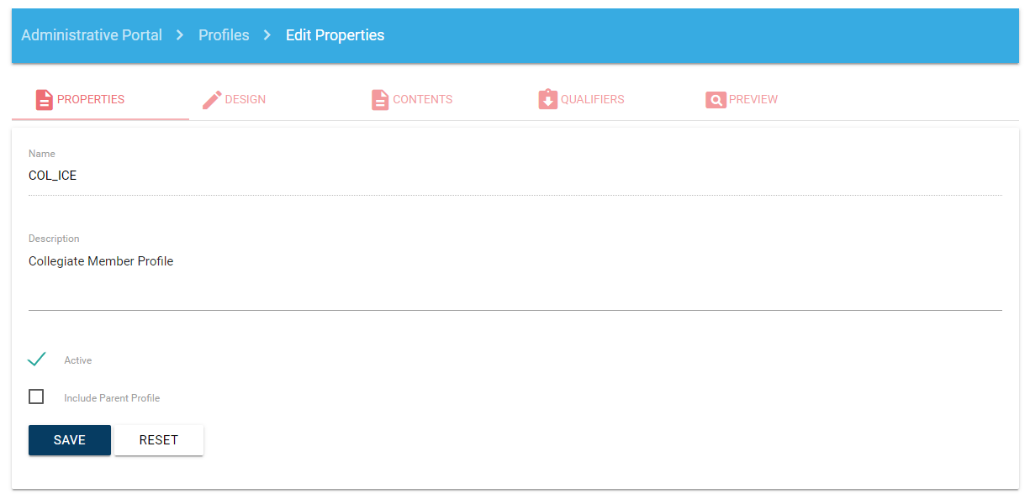Click the chevron after Profiles breadcrumb

[x=267, y=35]
